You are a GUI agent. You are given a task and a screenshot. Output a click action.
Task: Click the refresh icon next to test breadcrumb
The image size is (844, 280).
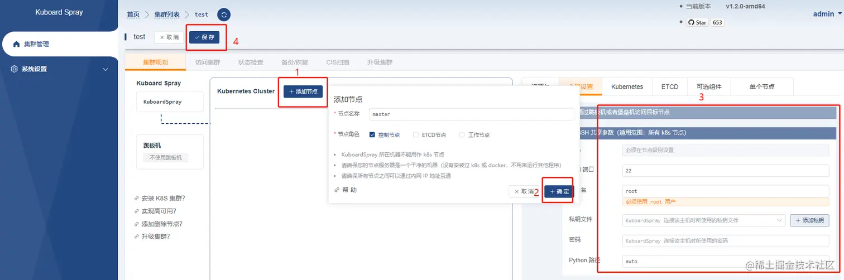224,15
